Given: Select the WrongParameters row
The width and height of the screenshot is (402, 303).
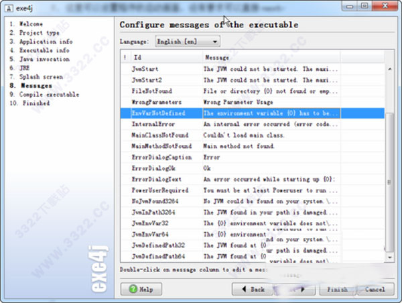Looking at the screenshot, I should [253, 102].
